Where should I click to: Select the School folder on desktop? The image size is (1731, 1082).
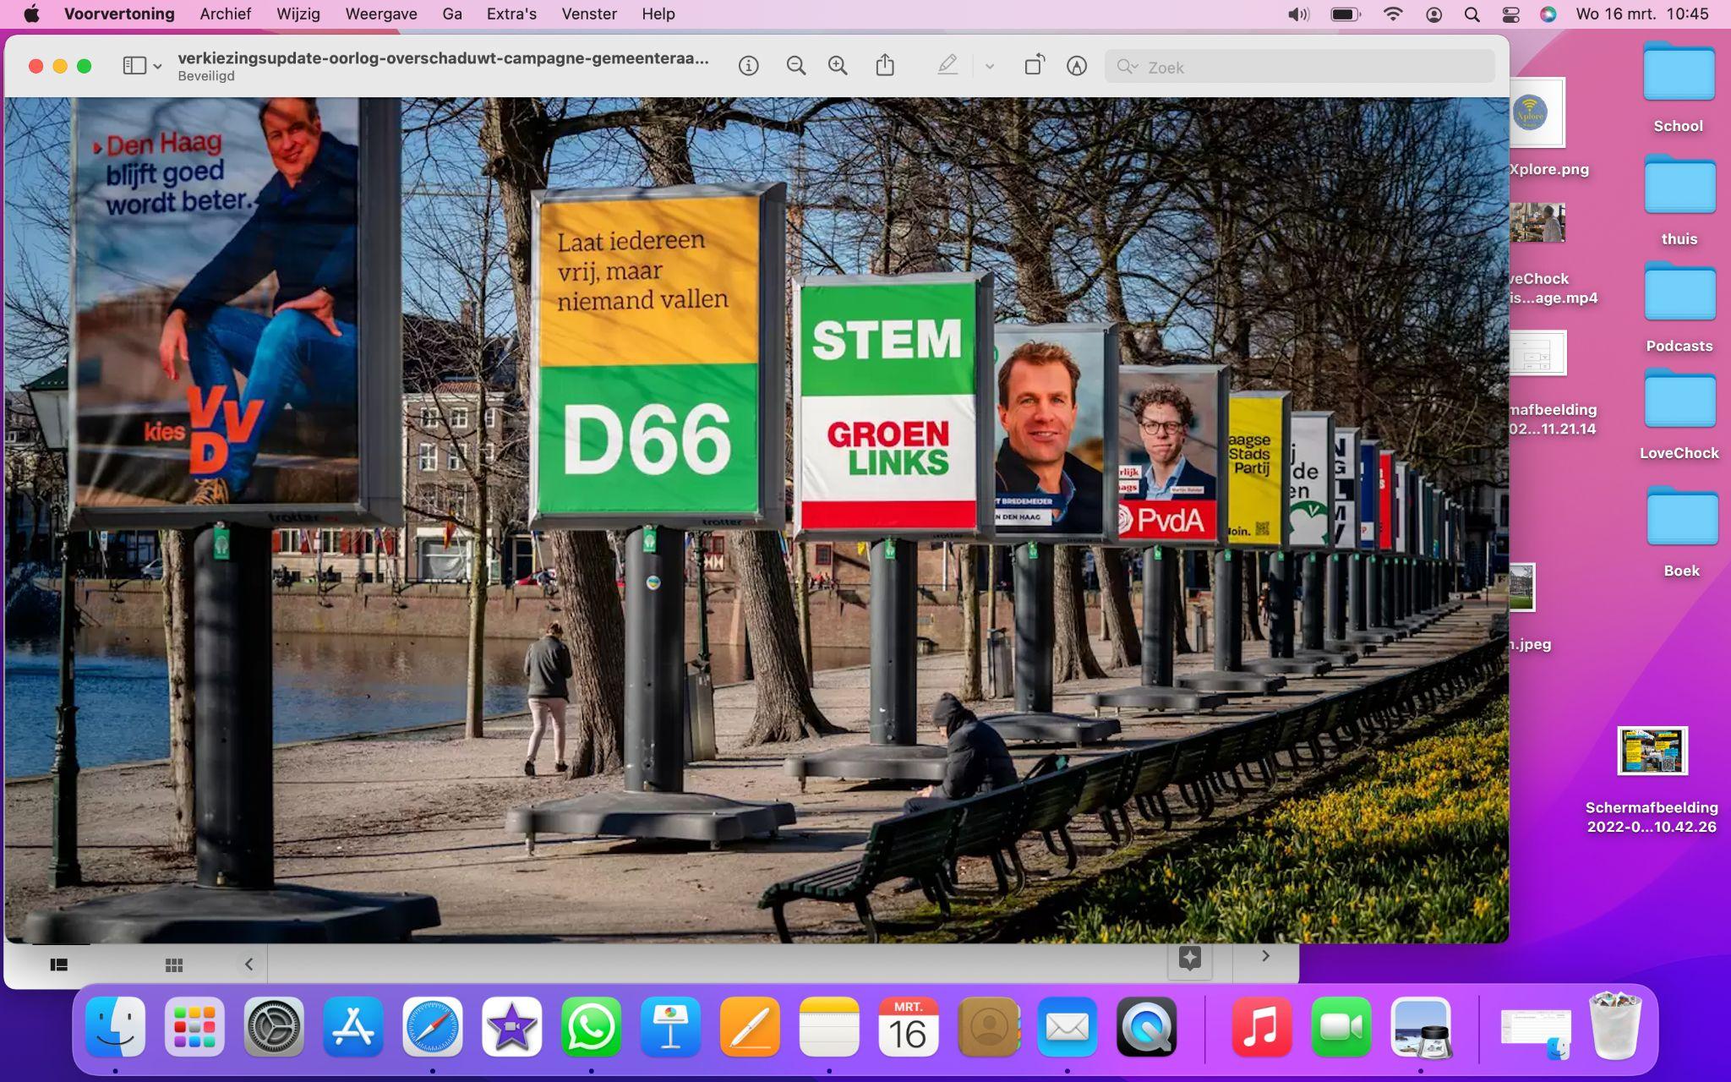tap(1679, 86)
